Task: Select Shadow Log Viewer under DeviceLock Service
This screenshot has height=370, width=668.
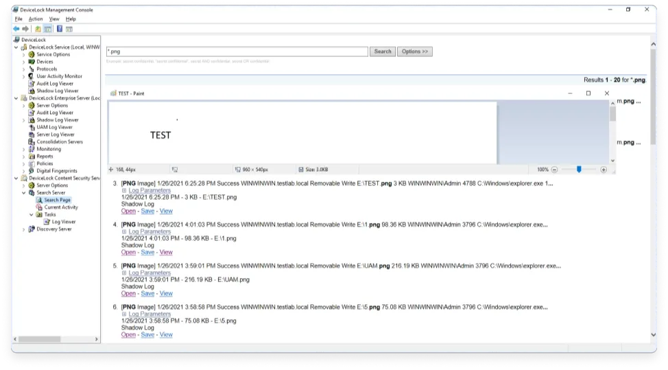Action: click(57, 91)
